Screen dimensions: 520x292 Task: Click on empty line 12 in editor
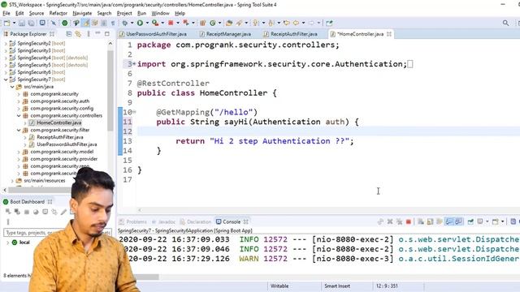pos(328,131)
